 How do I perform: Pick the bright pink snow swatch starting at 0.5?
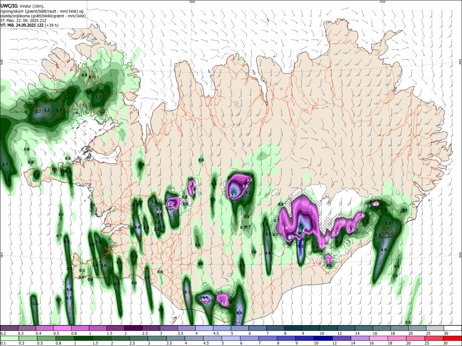62,328
